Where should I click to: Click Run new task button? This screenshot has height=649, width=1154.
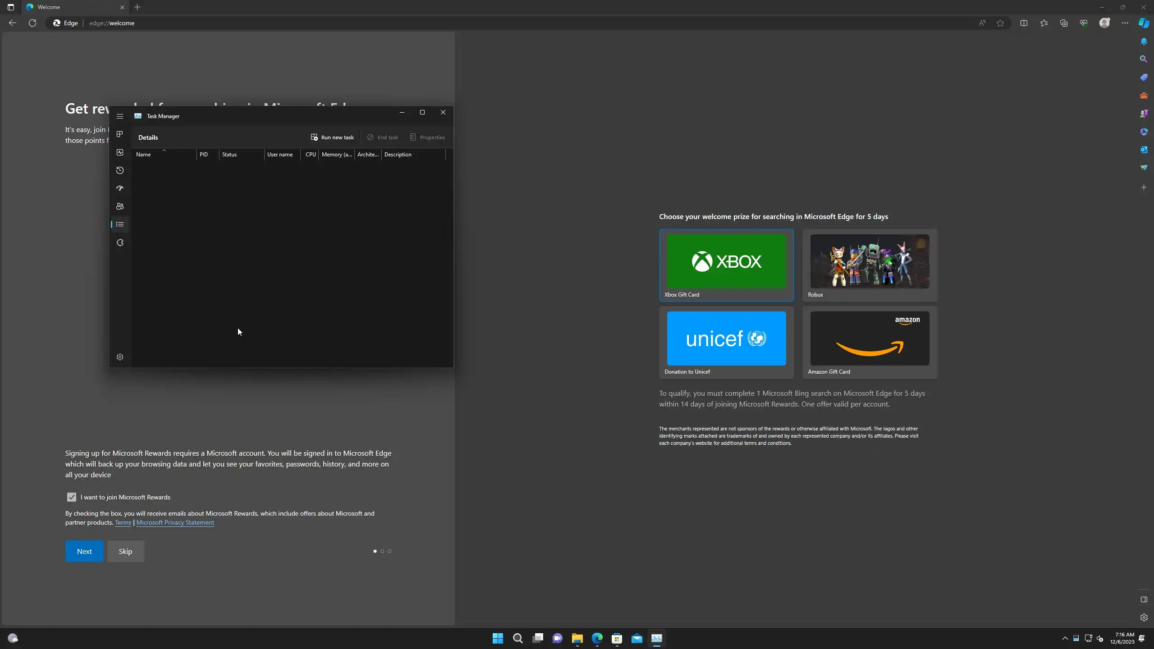tap(332, 137)
